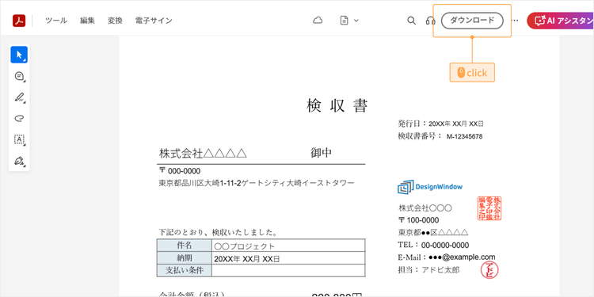Click the 検収書番号 M-12345678 text

440,136
